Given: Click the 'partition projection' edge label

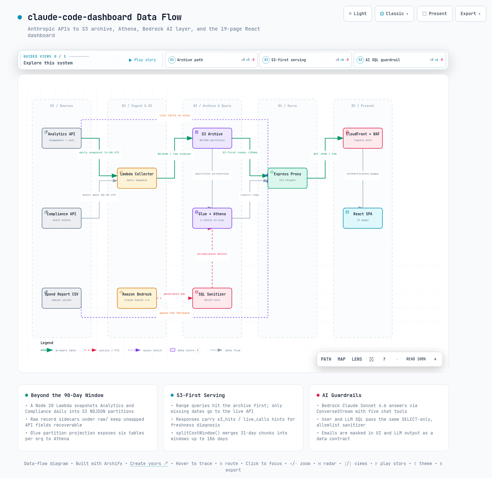Looking at the screenshot, I should pyautogui.click(x=212, y=174).
